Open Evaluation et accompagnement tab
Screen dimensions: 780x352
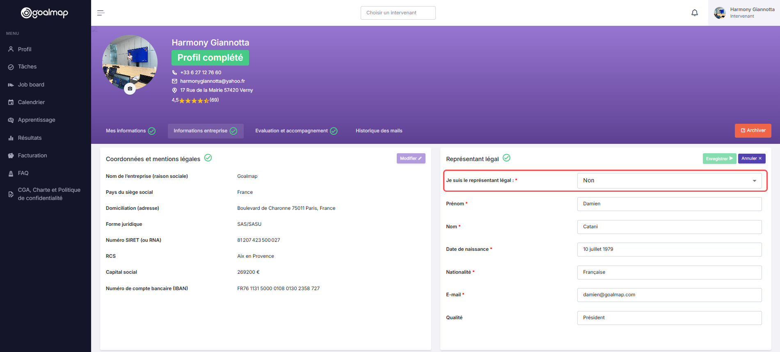point(296,131)
